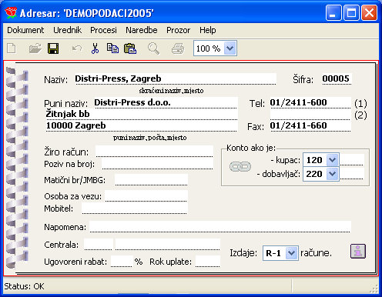Open the Help menu
The image size is (382, 297).
[x=208, y=30]
